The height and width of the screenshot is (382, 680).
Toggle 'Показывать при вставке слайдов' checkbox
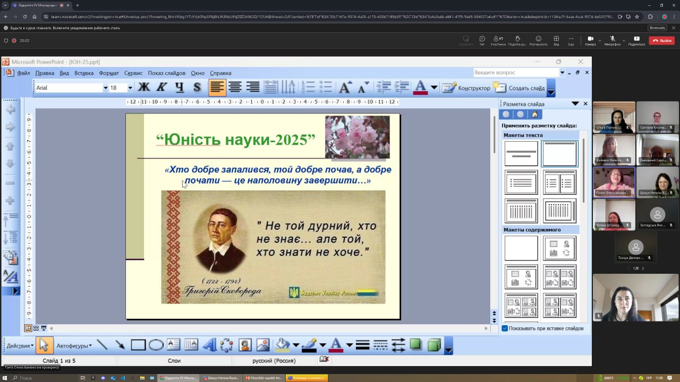tap(505, 328)
